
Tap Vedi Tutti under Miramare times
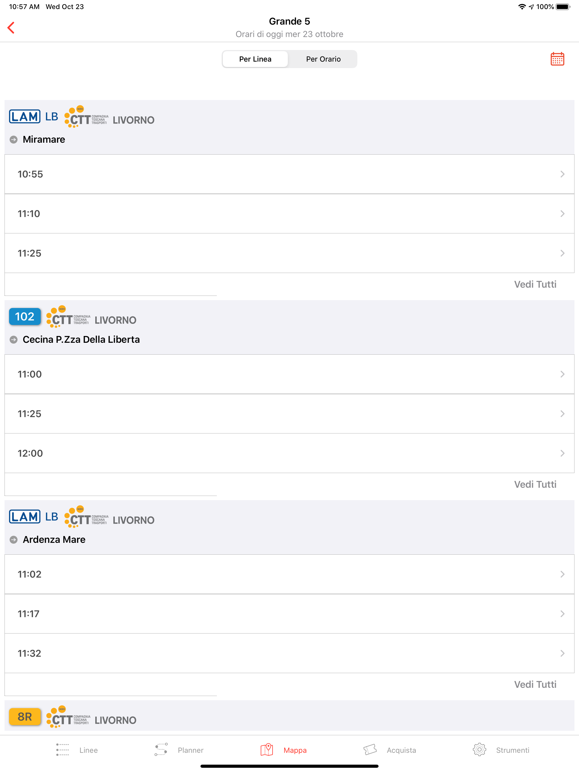tap(535, 285)
